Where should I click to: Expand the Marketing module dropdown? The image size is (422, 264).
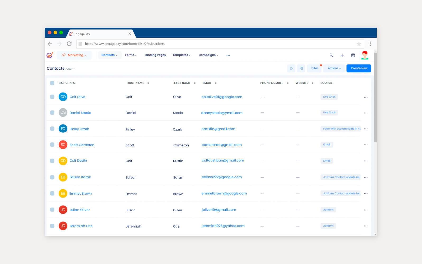tap(74, 55)
